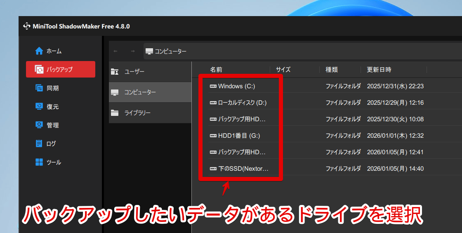Sort by 更新日時 column header
Viewport: 462px width, 233px height.
click(379, 70)
